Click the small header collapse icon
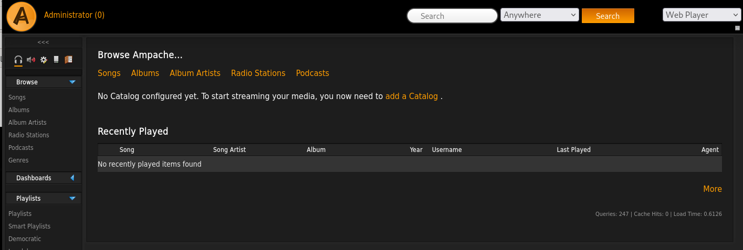The width and height of the screenshot is (743, 250). coord(737,28)
